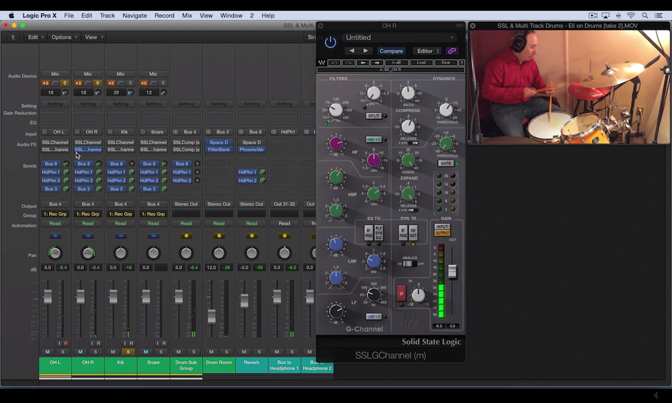The width and height of the screenshot is (672, 403).
Task: Toggle input monitoring I on OH R channel
Action: click(91, 343)
